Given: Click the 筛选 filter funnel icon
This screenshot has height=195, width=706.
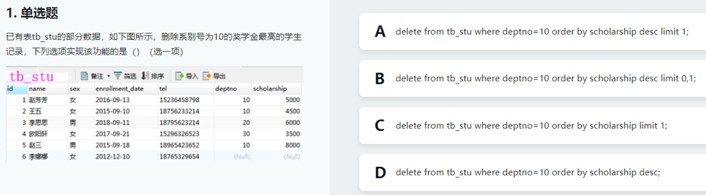Looking at the screenshot, I should click(118, 76).
